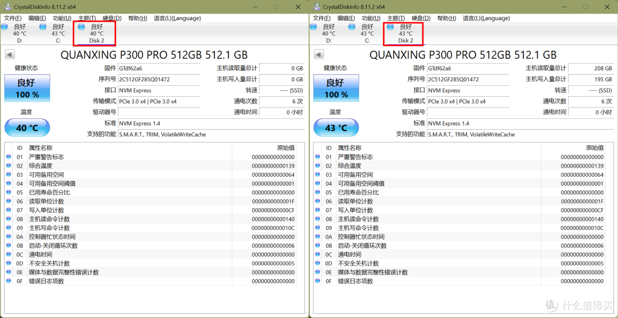Open 文件(F) menu in left window

[x=12, y=18]
